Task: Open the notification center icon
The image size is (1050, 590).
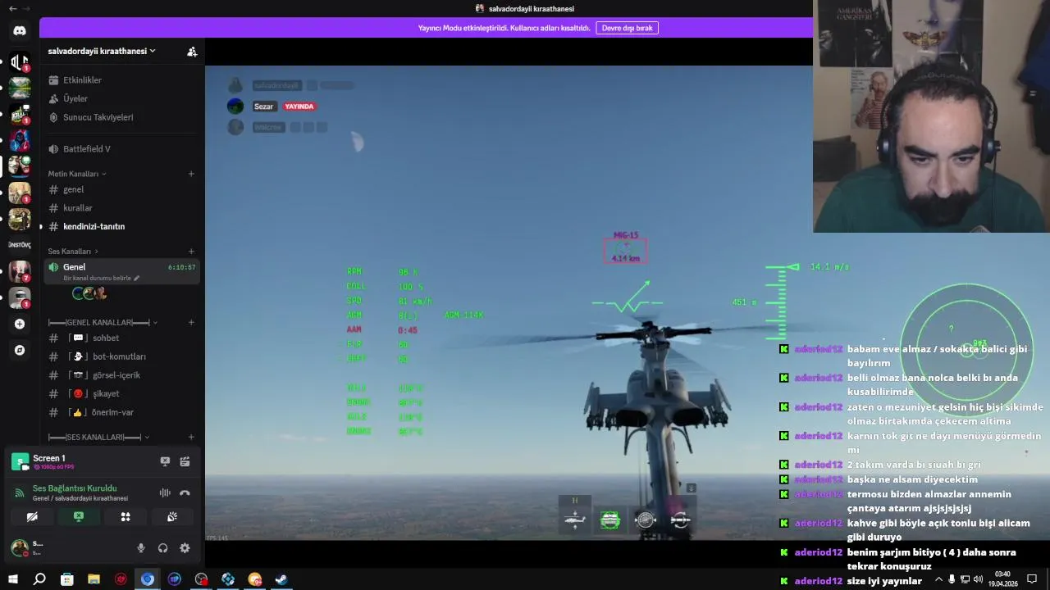Action: point(1032,579)
